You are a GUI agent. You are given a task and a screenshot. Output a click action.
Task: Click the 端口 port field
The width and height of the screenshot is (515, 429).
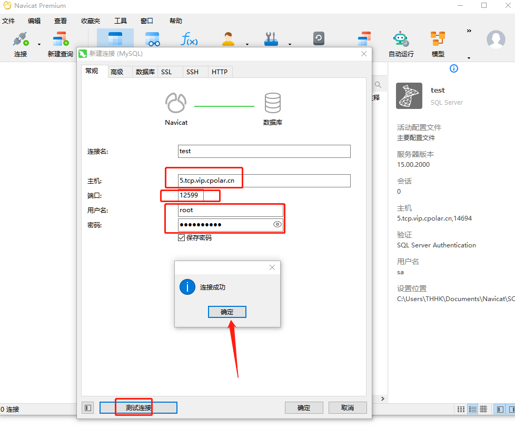[x=191, y=195]
